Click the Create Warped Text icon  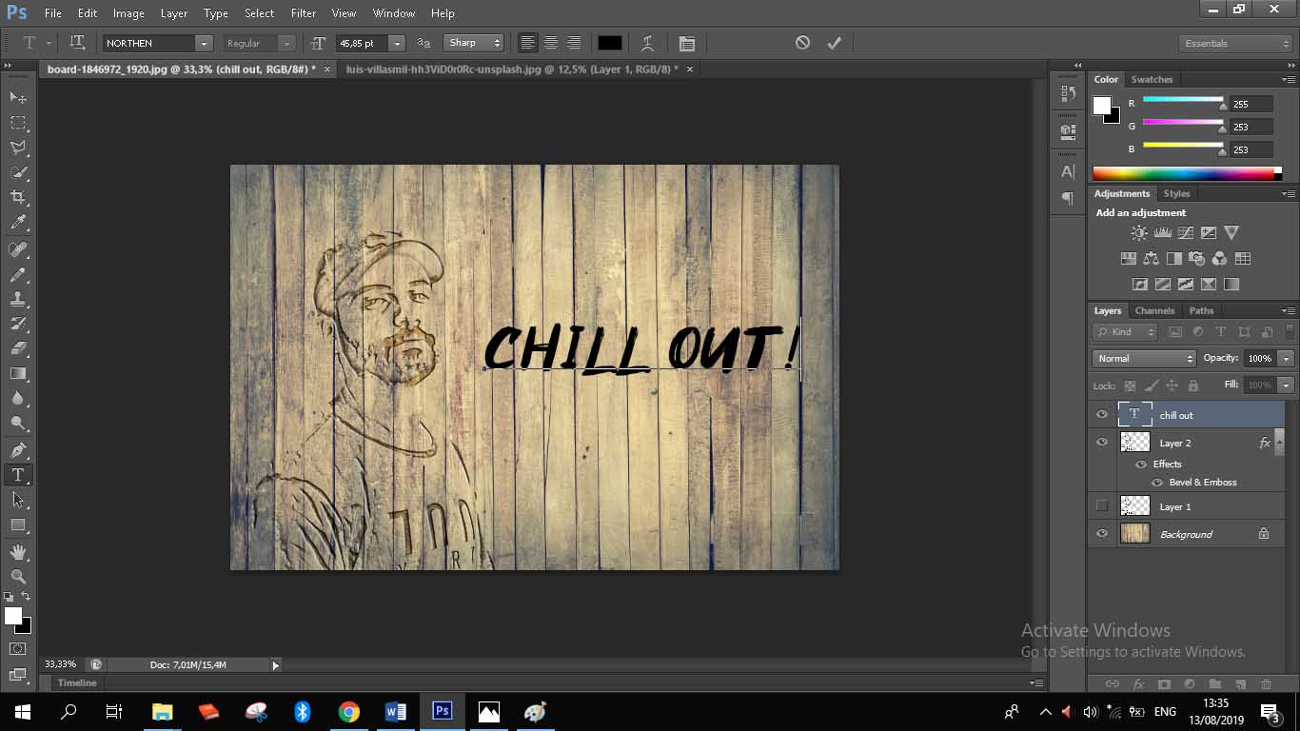(647, 43)
